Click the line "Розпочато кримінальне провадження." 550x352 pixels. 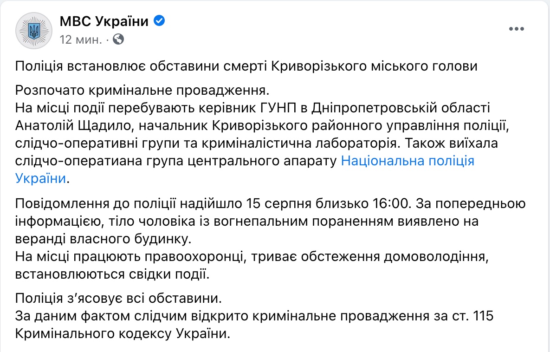142,90
